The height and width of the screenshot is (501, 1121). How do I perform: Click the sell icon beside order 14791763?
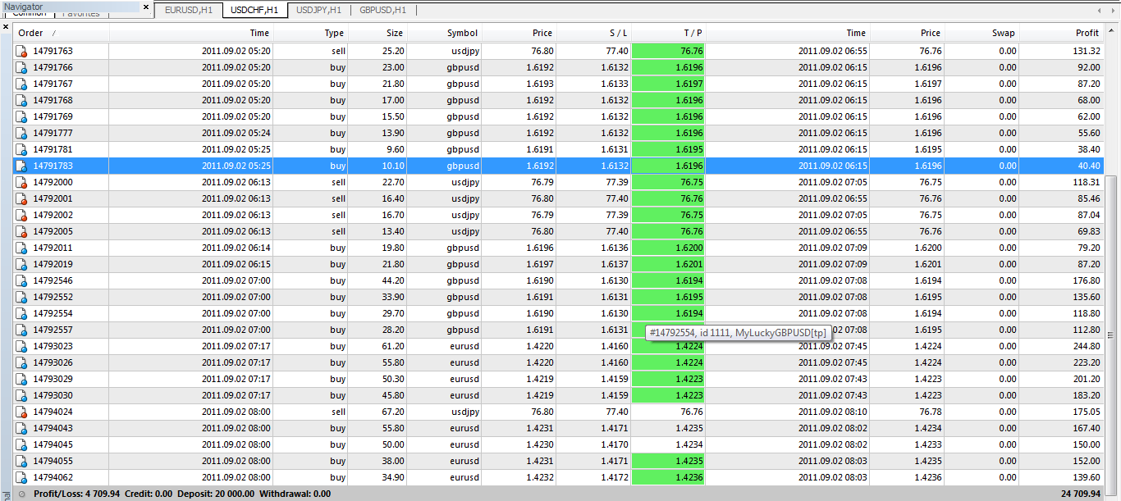pyautogui.click(x=22, y=51)
